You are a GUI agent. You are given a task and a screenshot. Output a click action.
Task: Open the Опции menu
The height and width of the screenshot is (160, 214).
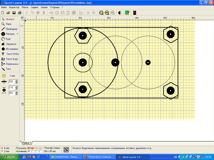(44, 7)
